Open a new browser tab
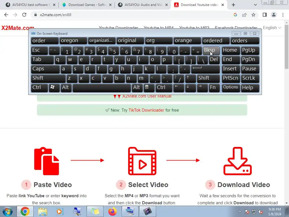This screenshot has height=217, width=289. [233, 5]
